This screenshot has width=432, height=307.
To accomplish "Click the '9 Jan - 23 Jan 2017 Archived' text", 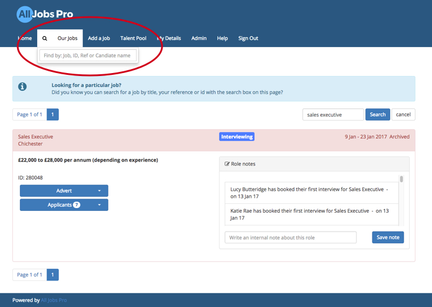I will 377,137.
